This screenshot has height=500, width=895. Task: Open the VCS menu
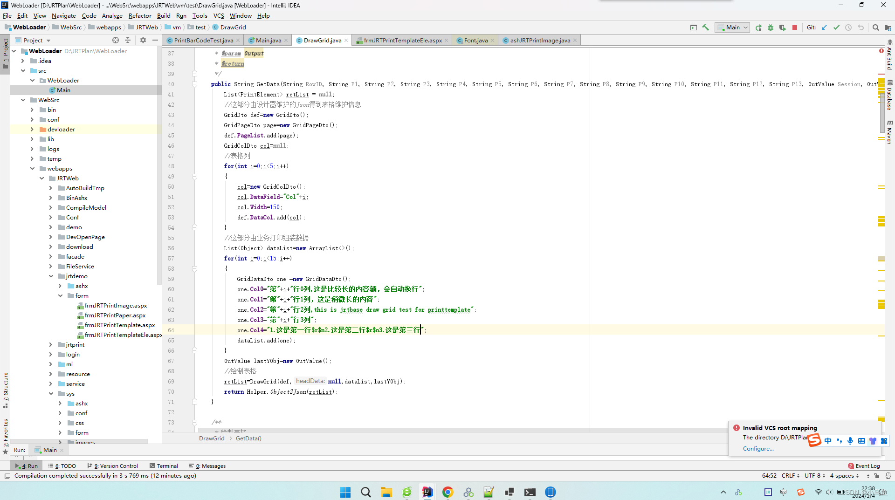(219, 15)
